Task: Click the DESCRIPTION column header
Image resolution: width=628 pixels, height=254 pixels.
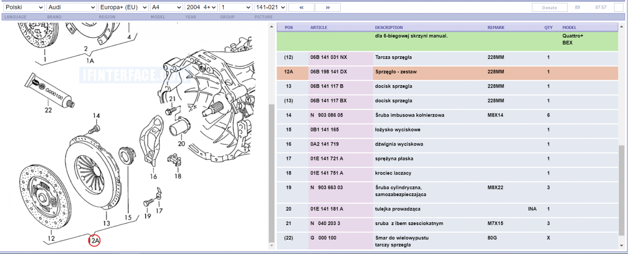Action: coord(389,27)
